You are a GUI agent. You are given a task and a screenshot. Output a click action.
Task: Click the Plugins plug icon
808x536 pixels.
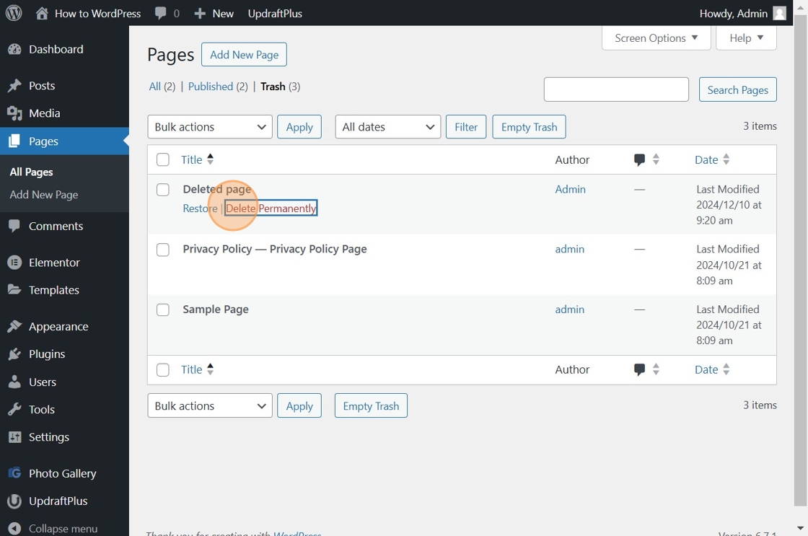(x=14, y=354)
